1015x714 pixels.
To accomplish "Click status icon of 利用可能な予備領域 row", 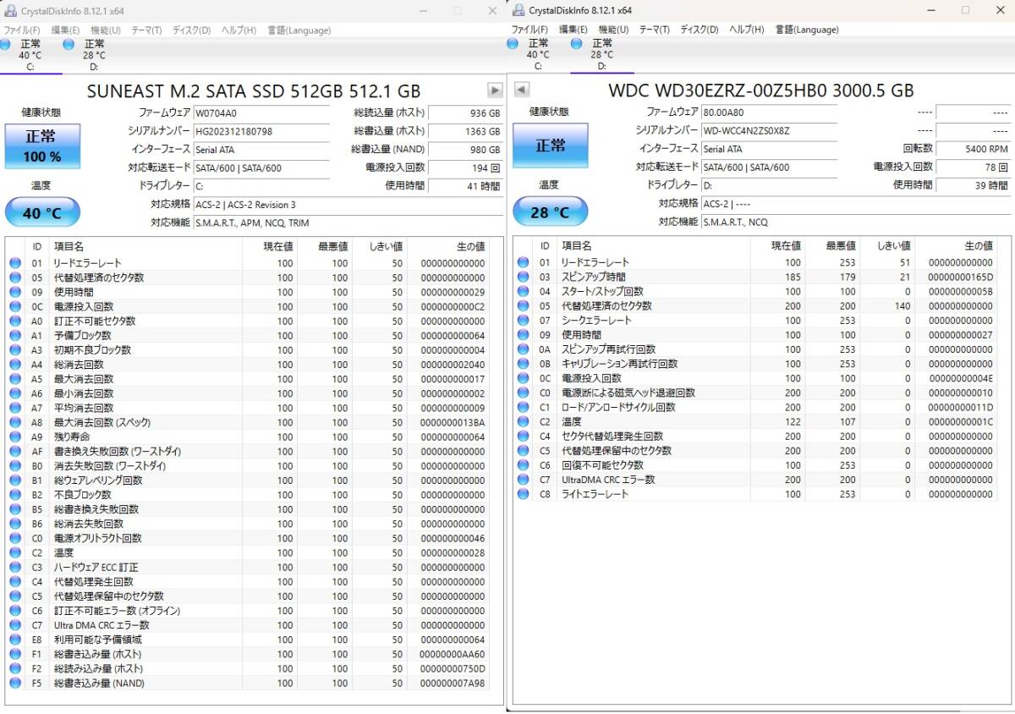I will click(x=15, y=640).
